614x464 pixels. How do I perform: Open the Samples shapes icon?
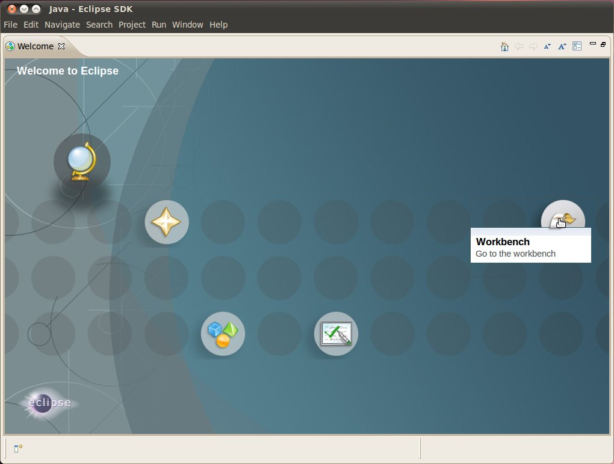point(223,334)
